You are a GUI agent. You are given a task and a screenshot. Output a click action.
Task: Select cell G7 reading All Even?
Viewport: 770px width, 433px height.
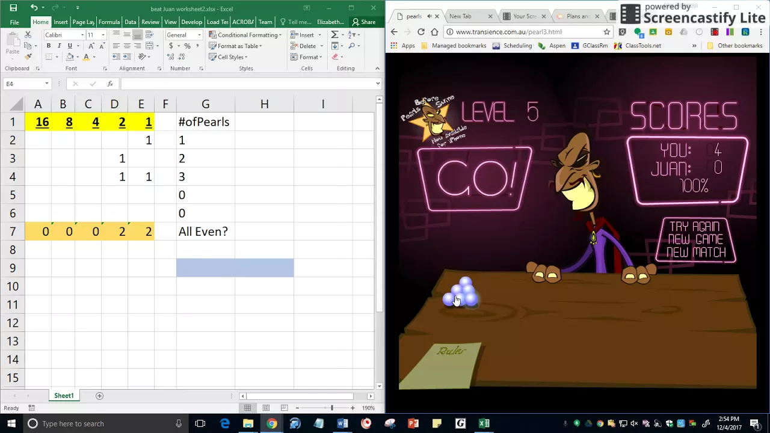click(205, 232)
